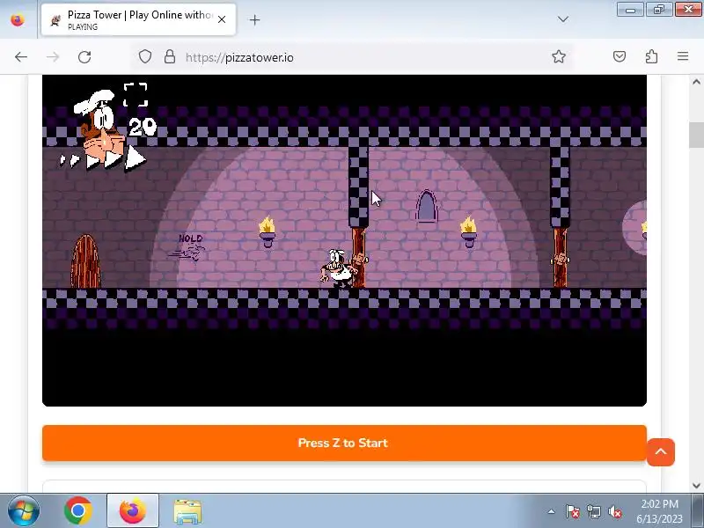The height and width of the screenshot is (528, 704).
Task: Click the Press Z to Start button
Action: point(344,444)
